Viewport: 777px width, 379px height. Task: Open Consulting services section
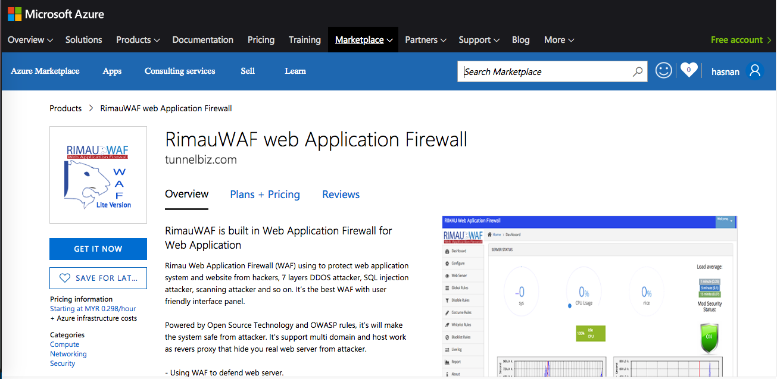(180, 71)
